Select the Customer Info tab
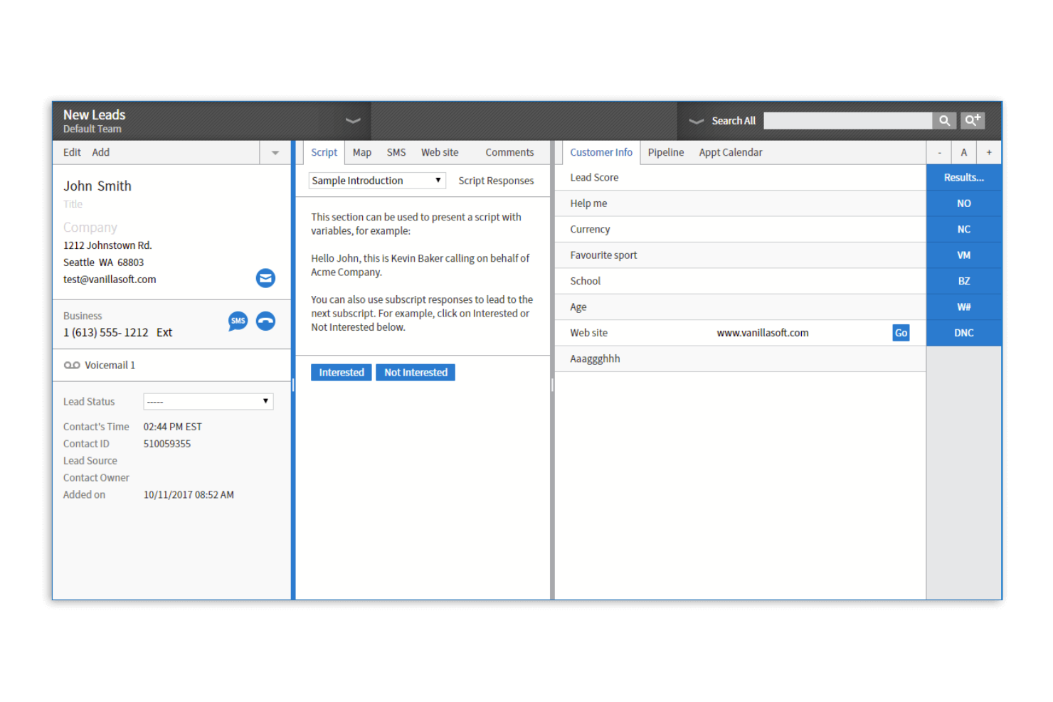1053x702 pixels. (x=601, y=153)
